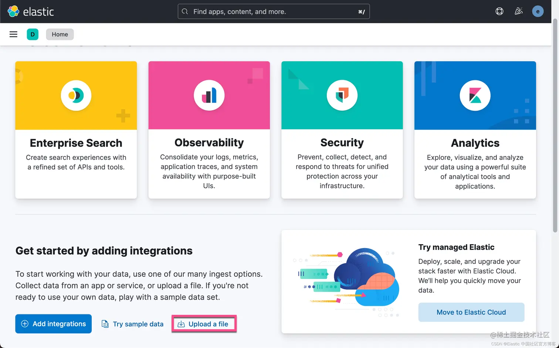
Task: Open the Enterprise Search card title
Action: pyautogui.click(x=76, y=143)
